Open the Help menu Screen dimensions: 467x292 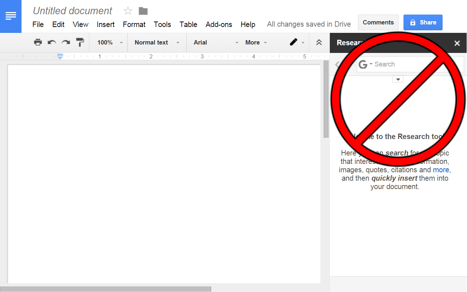pos(248,24)
